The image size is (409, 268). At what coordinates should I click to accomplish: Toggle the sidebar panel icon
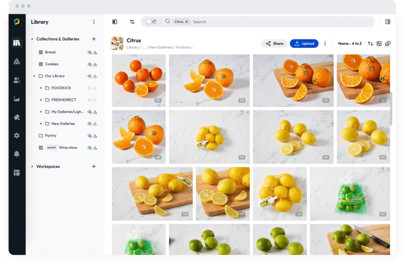115,22
